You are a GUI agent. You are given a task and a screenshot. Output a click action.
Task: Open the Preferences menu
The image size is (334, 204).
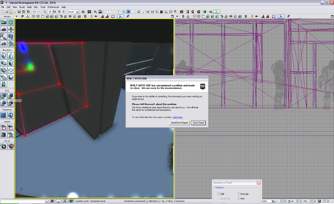[53, 7]
